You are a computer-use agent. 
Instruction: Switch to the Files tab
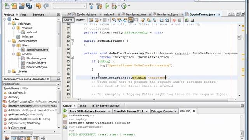[x=23, y=14]
